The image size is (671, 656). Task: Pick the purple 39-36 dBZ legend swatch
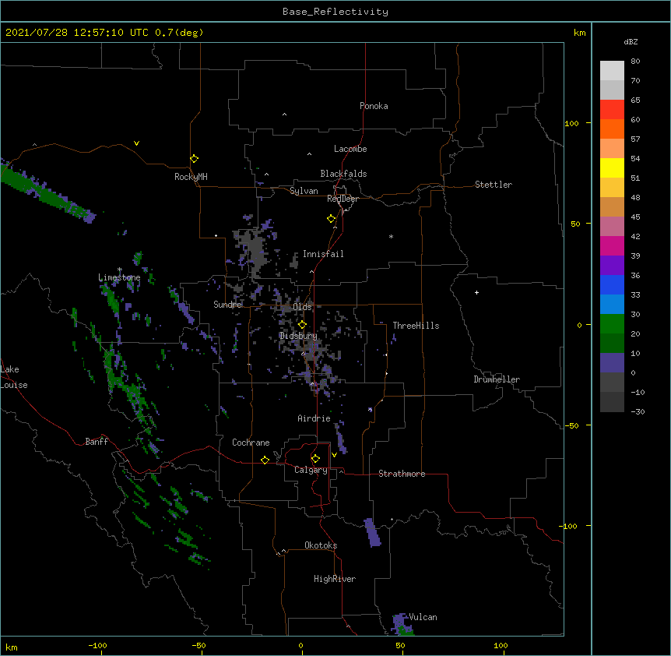click(x=612, y=266)
